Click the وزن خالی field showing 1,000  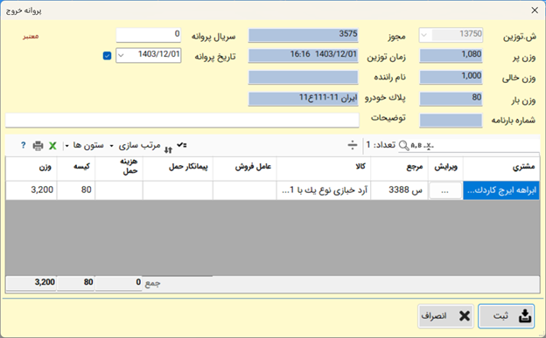pyautogui.click(x=451, y=77)
